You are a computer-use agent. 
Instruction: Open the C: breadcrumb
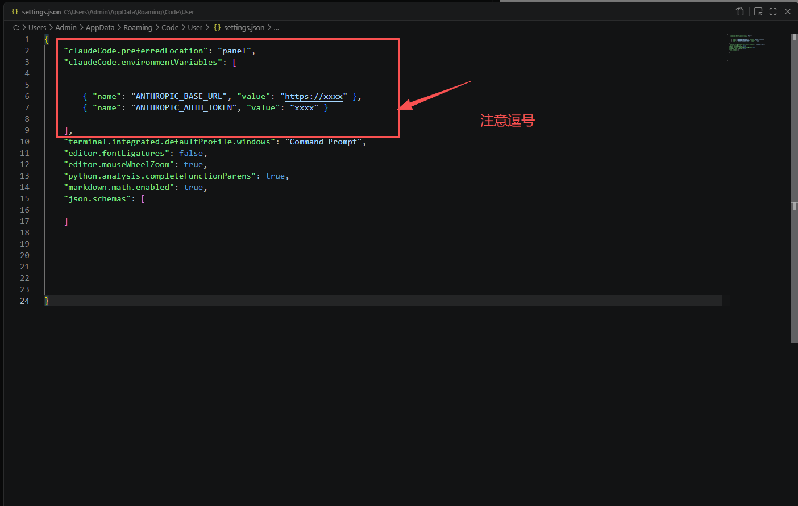point(16,27)
